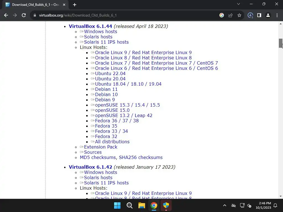Open 6.1.44 Oracle Linux 9 link

click(143, 52)
